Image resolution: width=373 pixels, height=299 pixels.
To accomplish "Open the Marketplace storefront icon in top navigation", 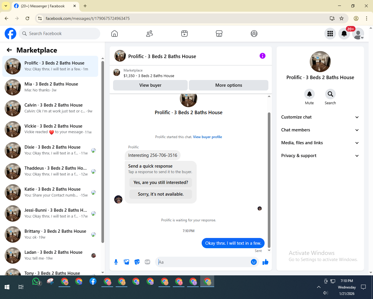I will (219, 34).
